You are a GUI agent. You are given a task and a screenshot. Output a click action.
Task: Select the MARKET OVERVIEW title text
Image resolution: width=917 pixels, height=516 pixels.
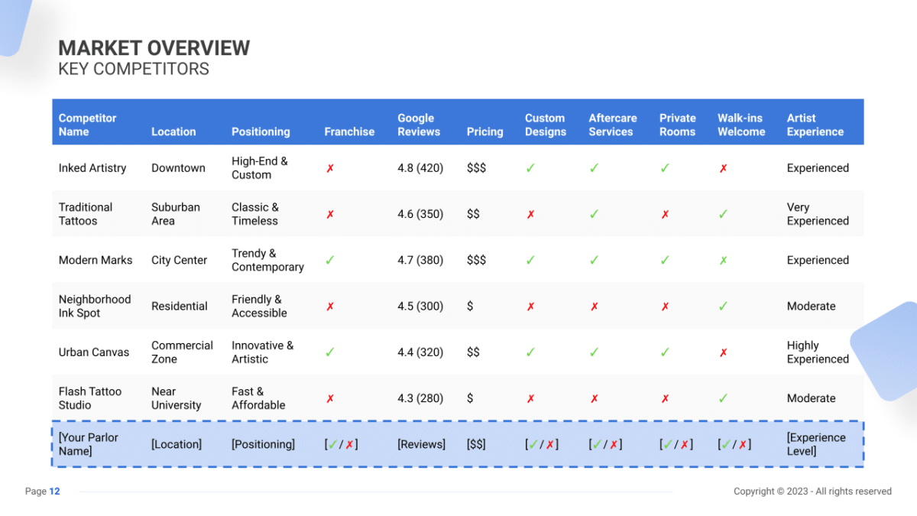[x=154, y=47]
